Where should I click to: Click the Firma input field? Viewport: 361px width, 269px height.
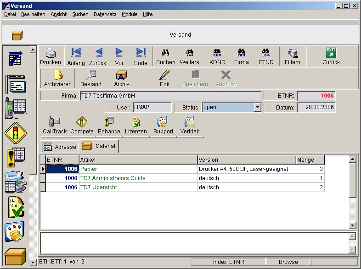tap(170, 96)
